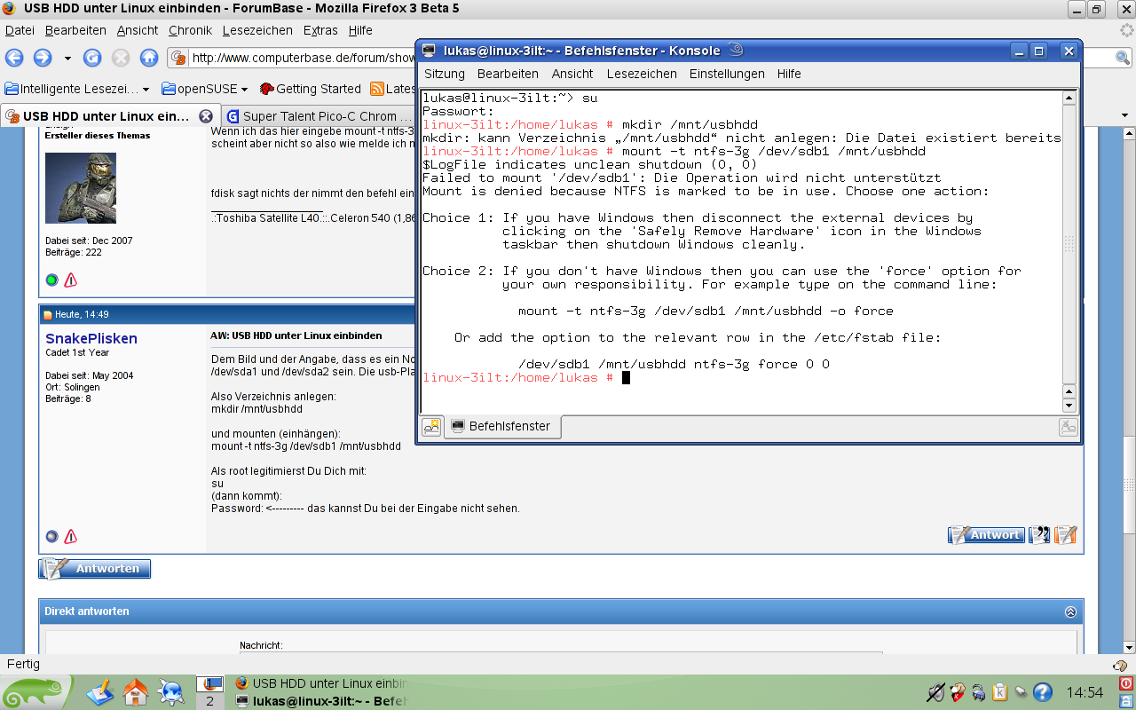This screenshot has width=1136, height=710.
Task: Click Firefox's forward arrow button
Action: click(42, 58)
